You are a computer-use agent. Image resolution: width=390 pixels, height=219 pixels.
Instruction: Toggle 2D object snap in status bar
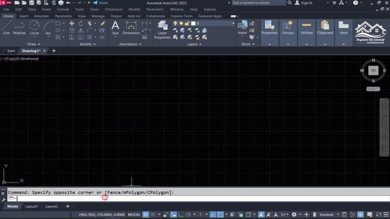[220, 215]
